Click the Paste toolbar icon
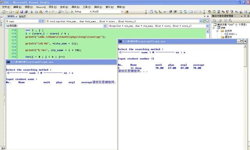The height and width of the screenshot is (150, 250). 41,12
